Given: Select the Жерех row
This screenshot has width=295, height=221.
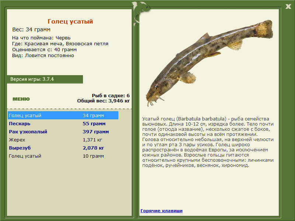Looking at the screenshot, I should [x=63, y=140].
